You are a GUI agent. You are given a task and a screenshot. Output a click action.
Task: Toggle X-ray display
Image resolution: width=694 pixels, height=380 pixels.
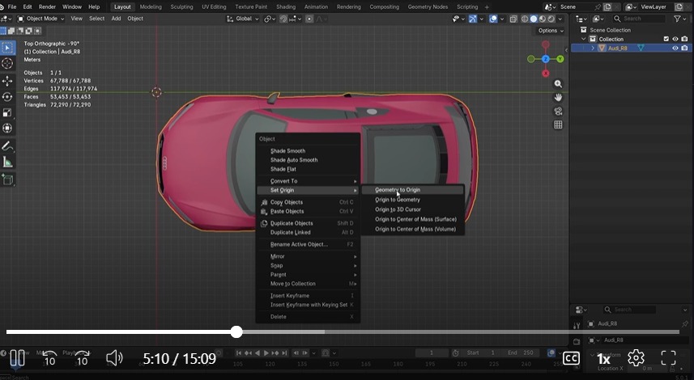pos(513,19)
